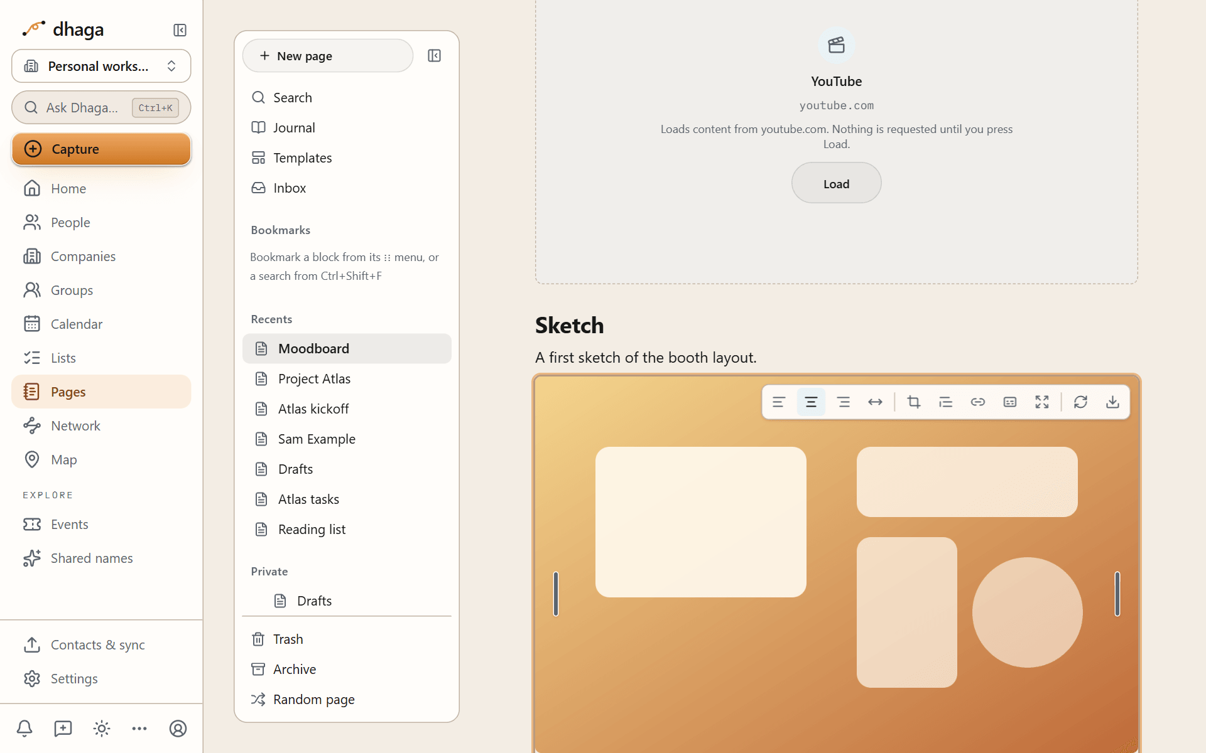Open the Journal
This screenshot has width=1206, height=753.
click(347, 127)
